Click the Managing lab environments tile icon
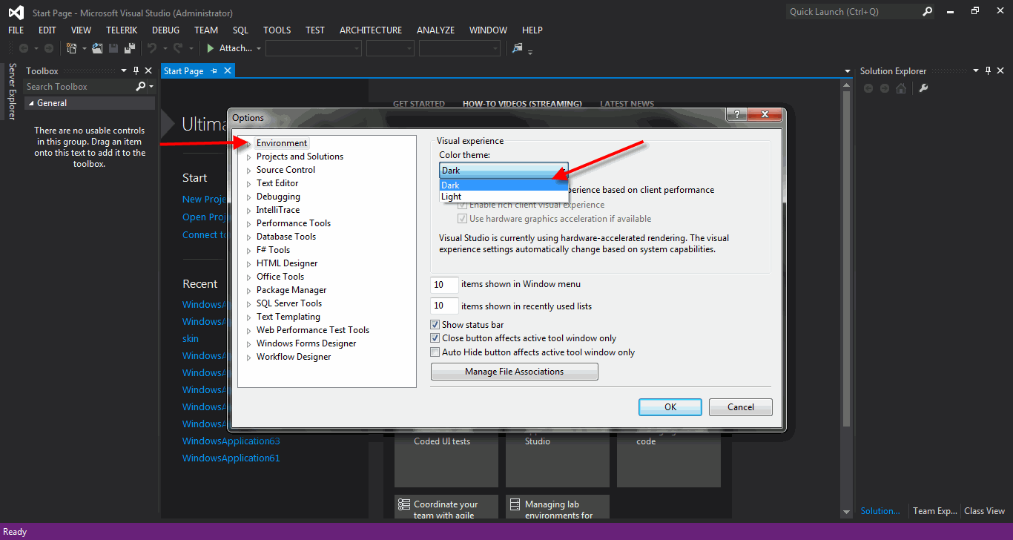Image resolution: width=1013 pixels, height=540 pixels. coord(515,504)
